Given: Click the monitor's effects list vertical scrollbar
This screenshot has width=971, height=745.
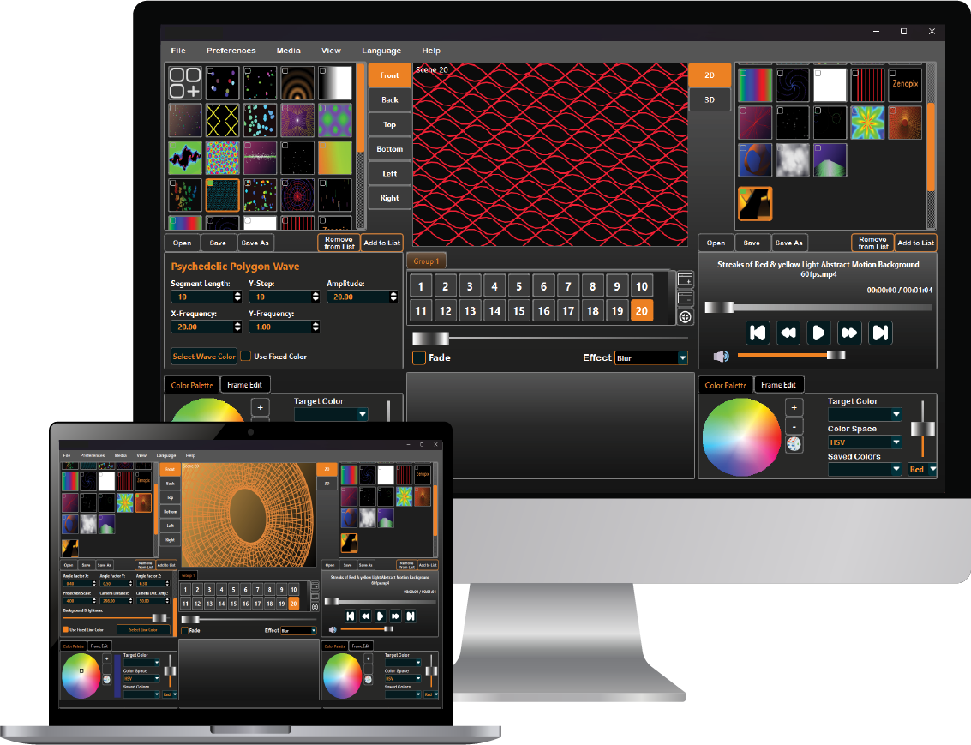Looking at the screenshot, I should tap(361, 146).
